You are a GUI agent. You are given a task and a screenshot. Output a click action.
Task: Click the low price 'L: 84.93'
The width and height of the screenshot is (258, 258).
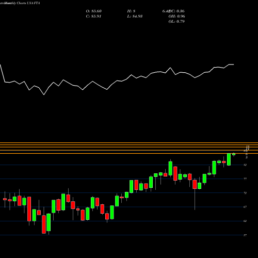coord(135,17)
